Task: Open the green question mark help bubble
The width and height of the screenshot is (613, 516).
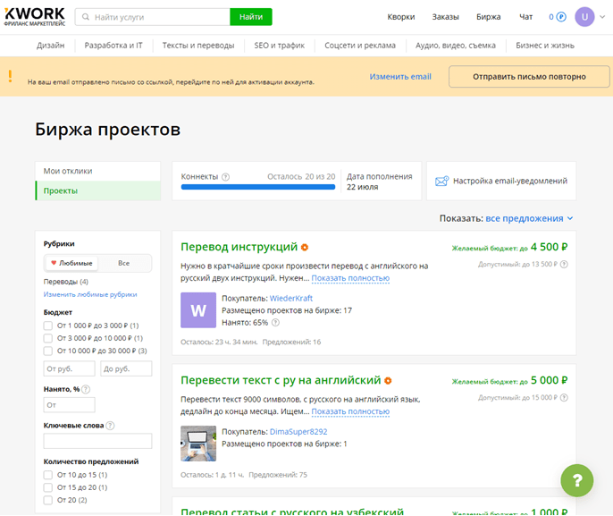Action: [x=577, y=480]
